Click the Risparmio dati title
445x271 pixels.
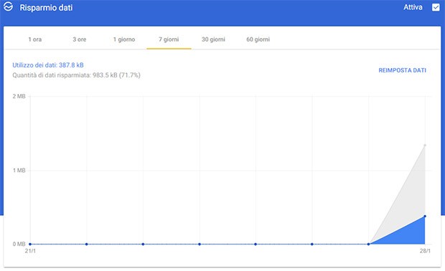[46, 7]
